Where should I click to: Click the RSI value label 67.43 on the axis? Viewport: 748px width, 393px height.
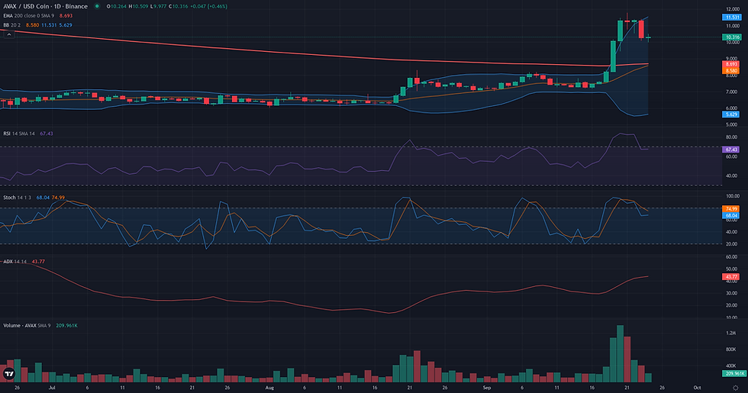click(x=731, y=150)
